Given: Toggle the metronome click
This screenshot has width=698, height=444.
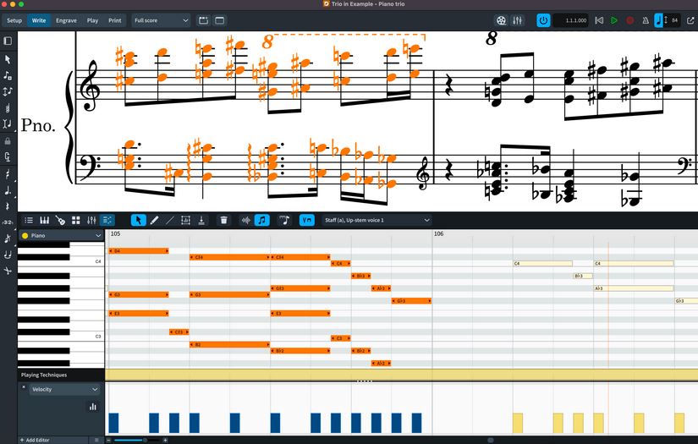Looking at the screenshot, I should [646, 20].
